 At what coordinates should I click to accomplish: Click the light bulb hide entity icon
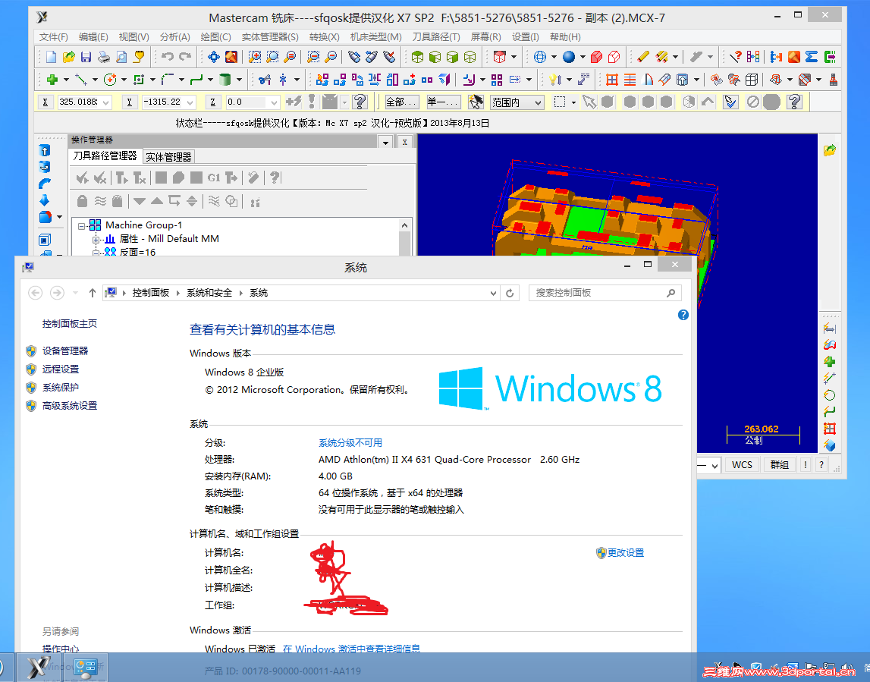pos(555,80)
